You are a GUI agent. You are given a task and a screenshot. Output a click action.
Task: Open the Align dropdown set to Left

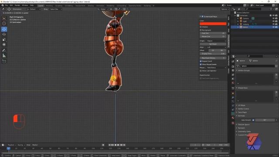[x=216, y=47]
